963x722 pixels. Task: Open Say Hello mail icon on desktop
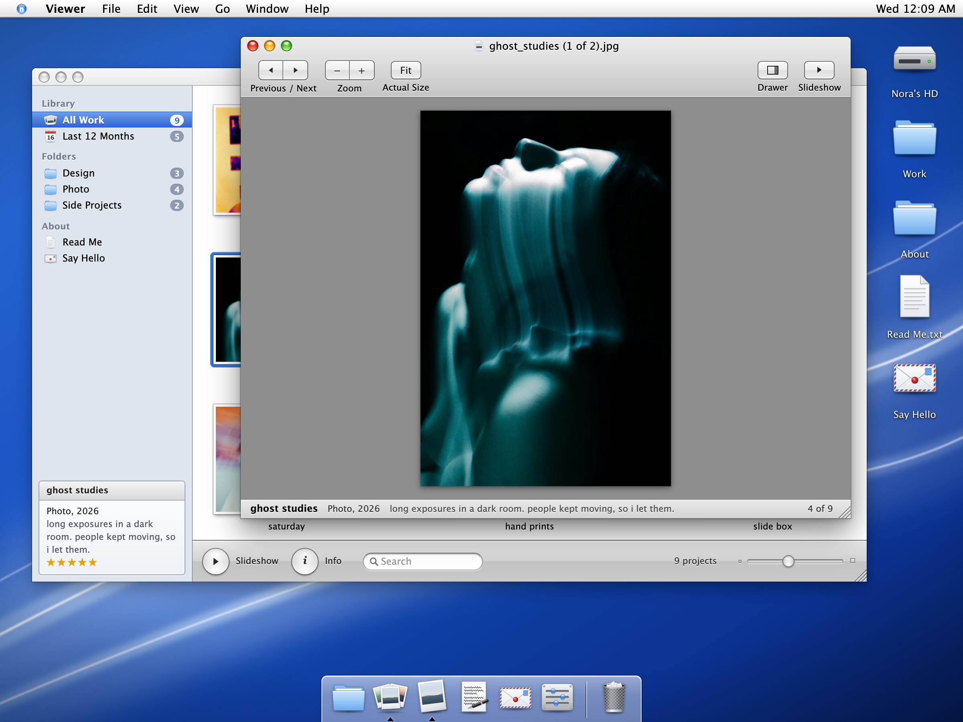click(x=914, y=378)
